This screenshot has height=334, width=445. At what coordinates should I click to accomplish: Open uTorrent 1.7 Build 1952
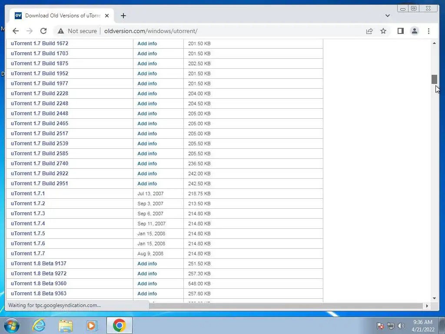[40, 73]
